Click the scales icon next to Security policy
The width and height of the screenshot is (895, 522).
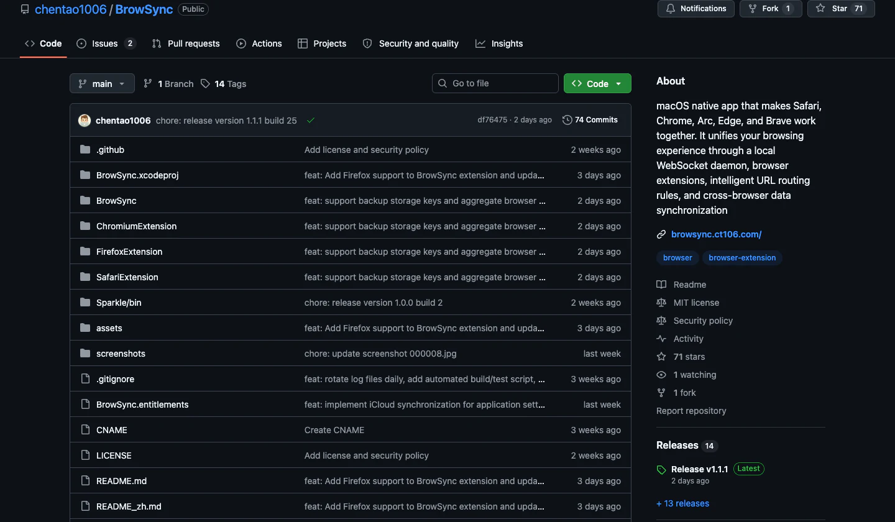(661, 321)
